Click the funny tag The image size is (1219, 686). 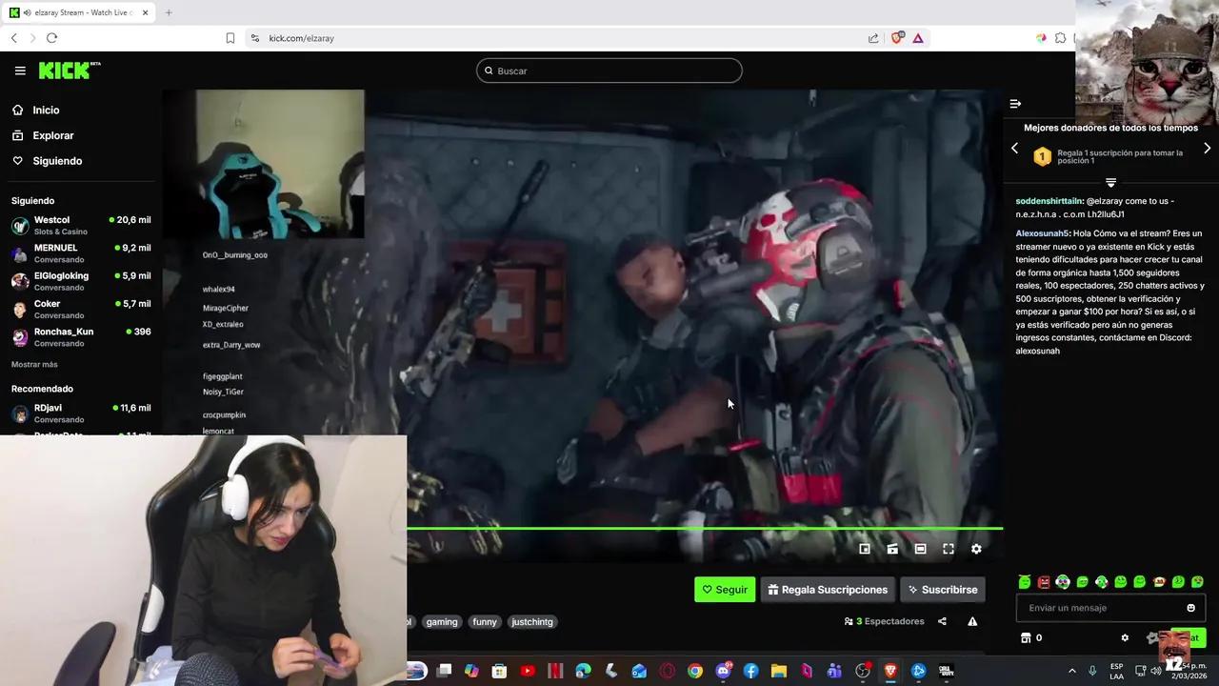(485, 621)
